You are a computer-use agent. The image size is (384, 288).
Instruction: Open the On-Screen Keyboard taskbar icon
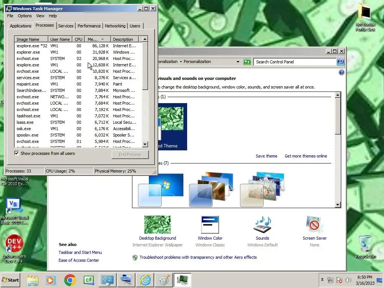(126, 280)
